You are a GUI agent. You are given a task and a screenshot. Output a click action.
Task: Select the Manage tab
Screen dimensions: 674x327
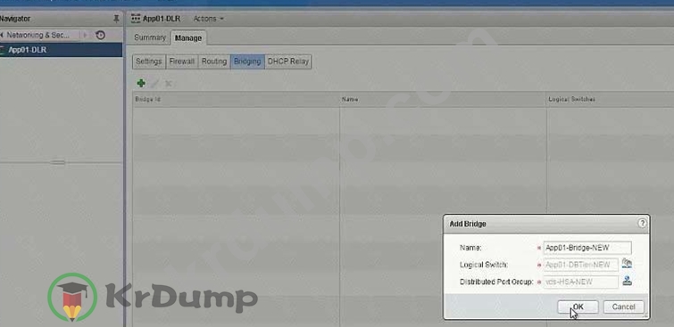point(188,38)
